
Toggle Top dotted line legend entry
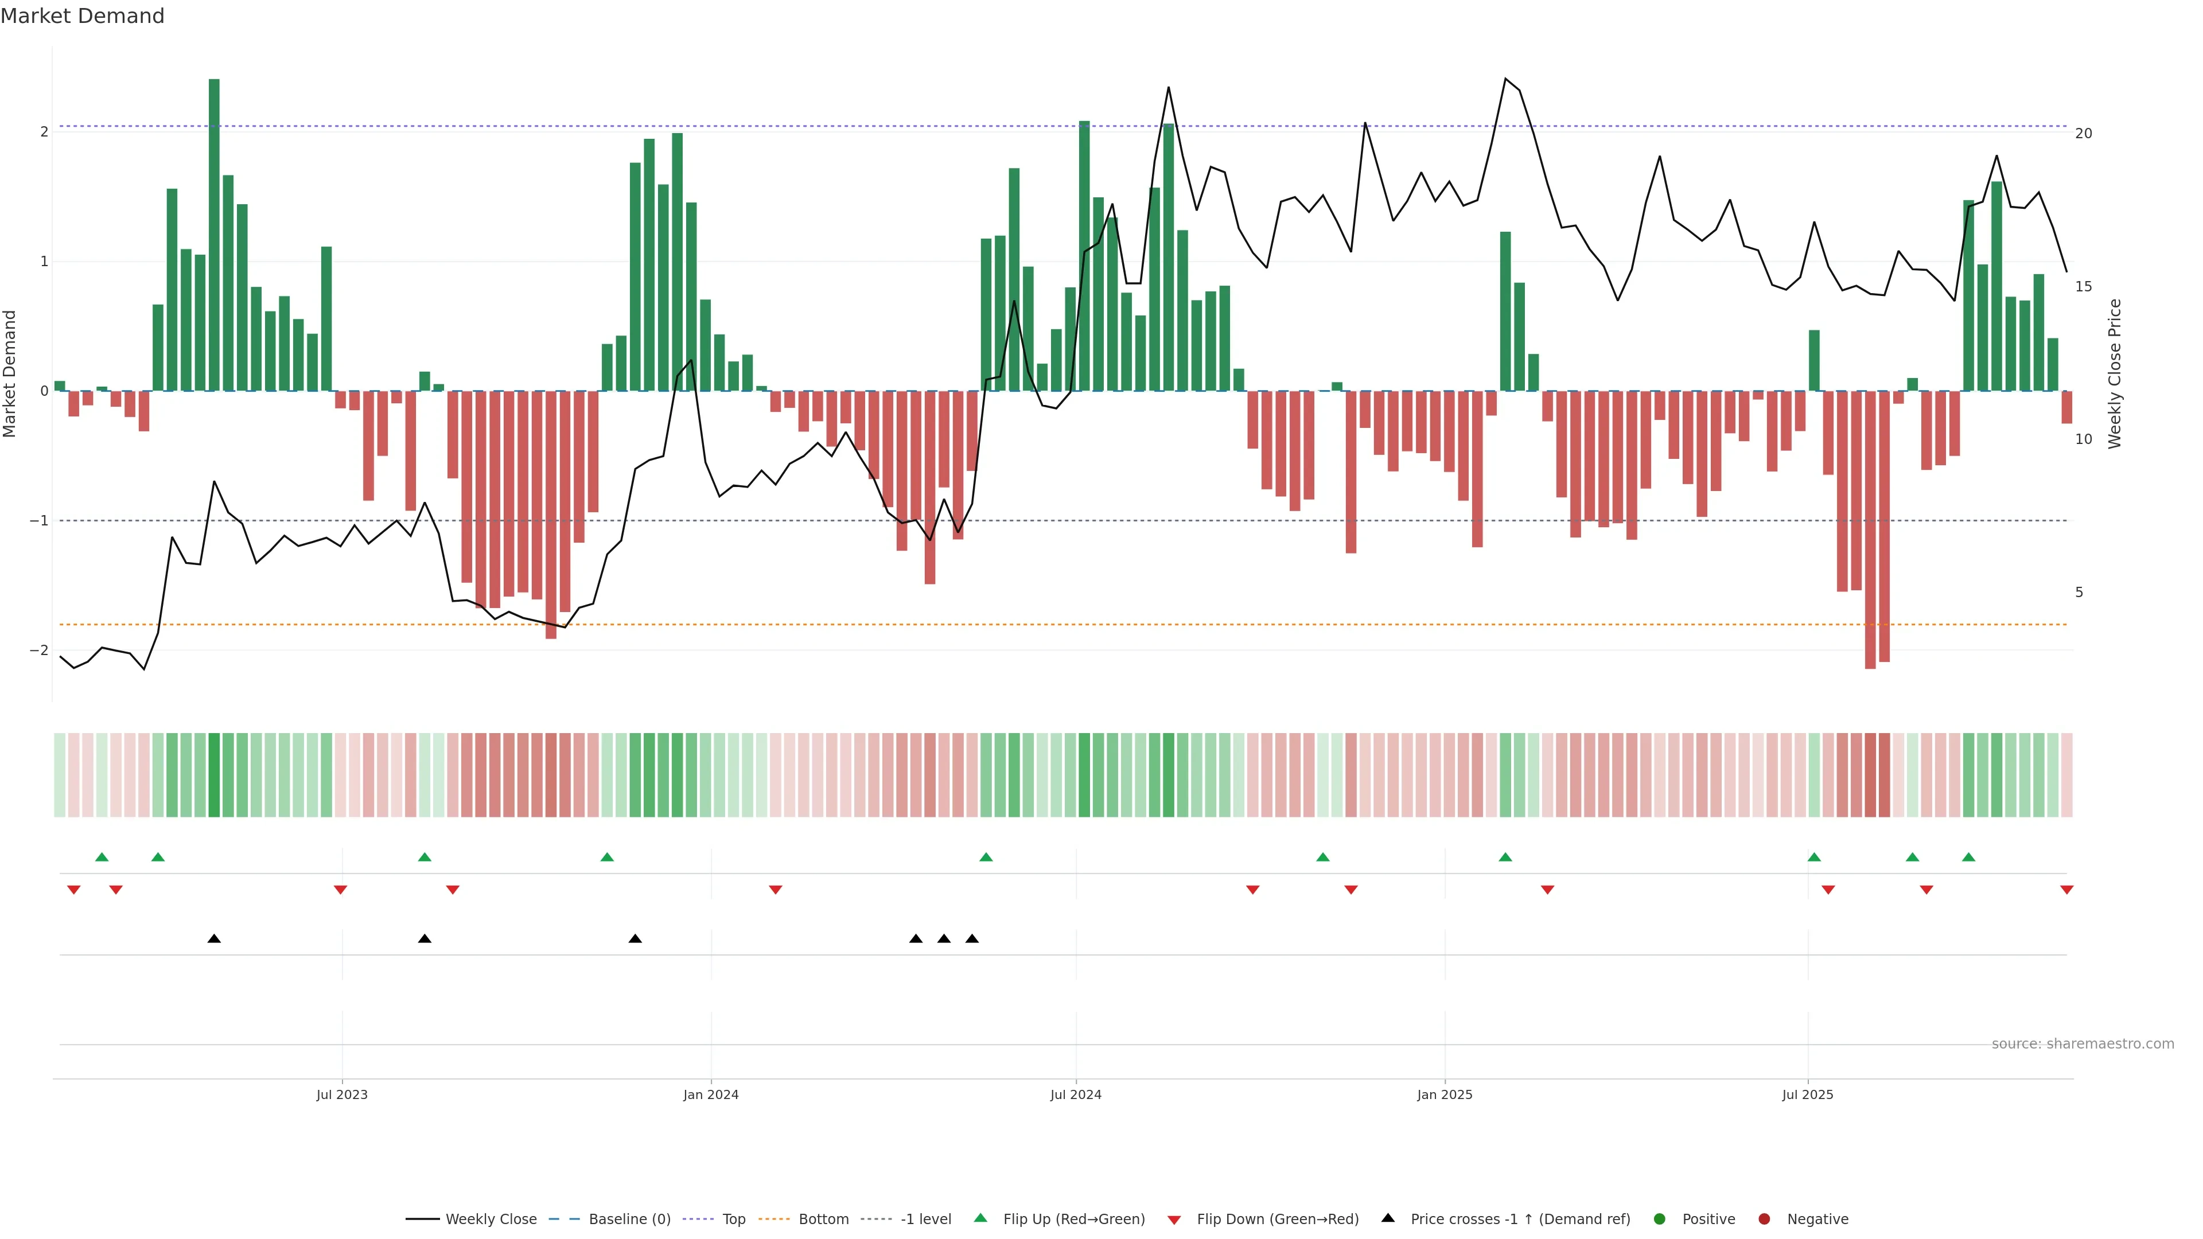point(733,1218)
